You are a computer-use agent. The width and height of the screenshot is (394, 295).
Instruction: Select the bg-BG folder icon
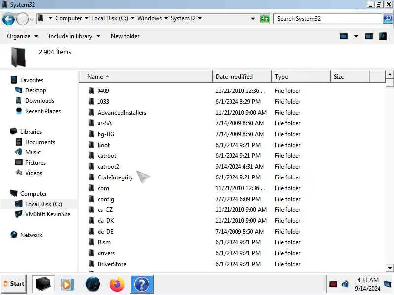(91, 134)
